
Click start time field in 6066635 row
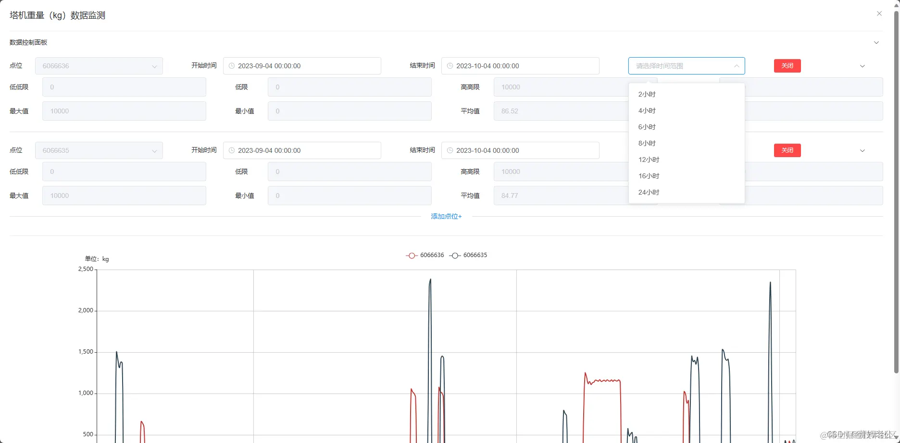click(302, 150)
